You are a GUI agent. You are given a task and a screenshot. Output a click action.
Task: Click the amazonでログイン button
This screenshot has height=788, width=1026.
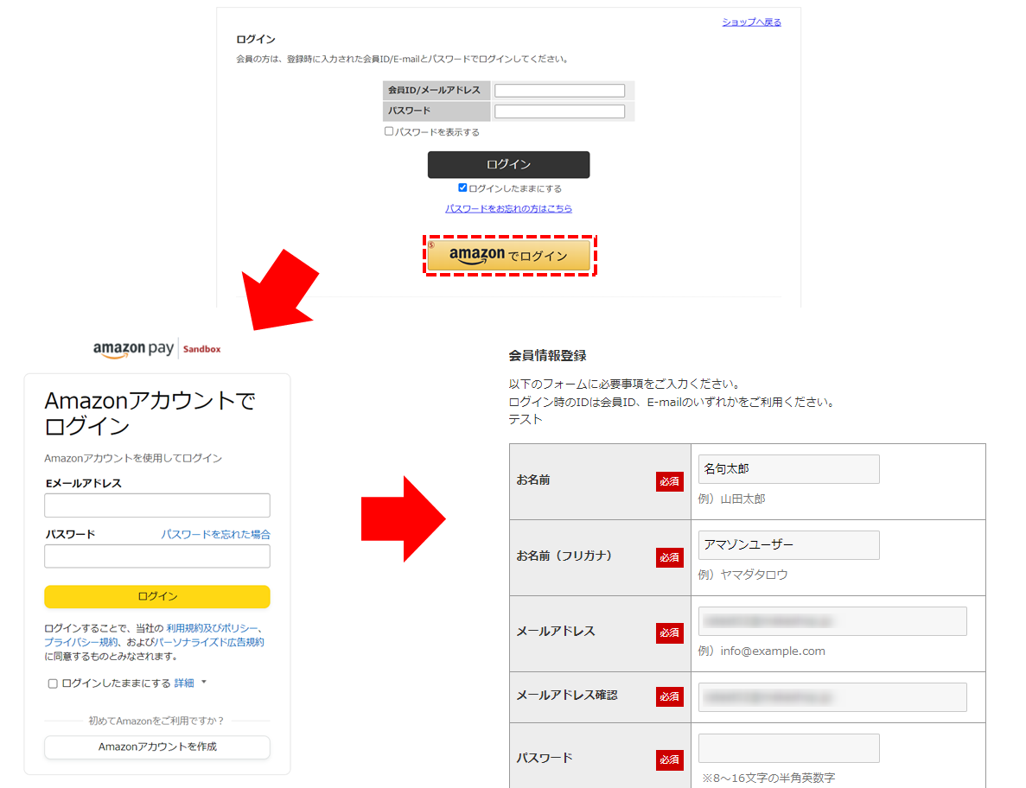(509, 256)
